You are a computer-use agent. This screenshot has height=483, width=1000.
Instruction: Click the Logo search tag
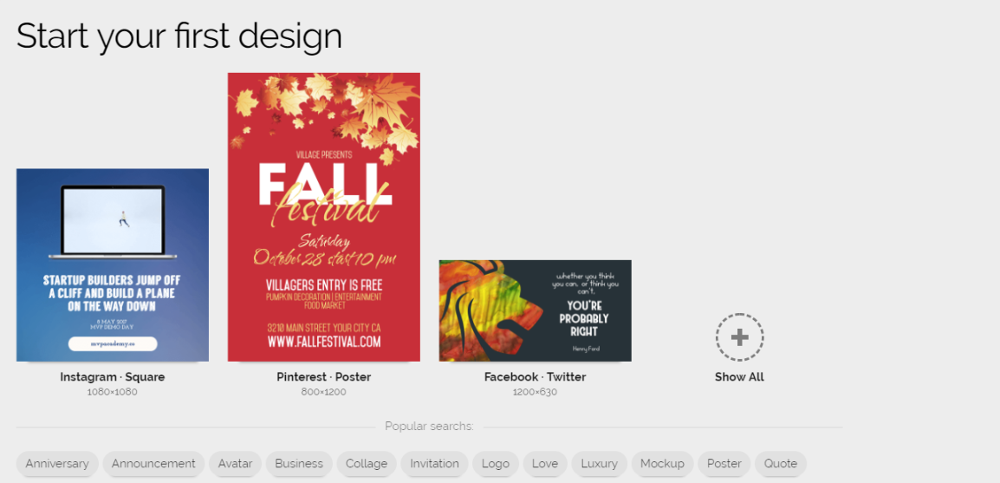click(496, 464)
